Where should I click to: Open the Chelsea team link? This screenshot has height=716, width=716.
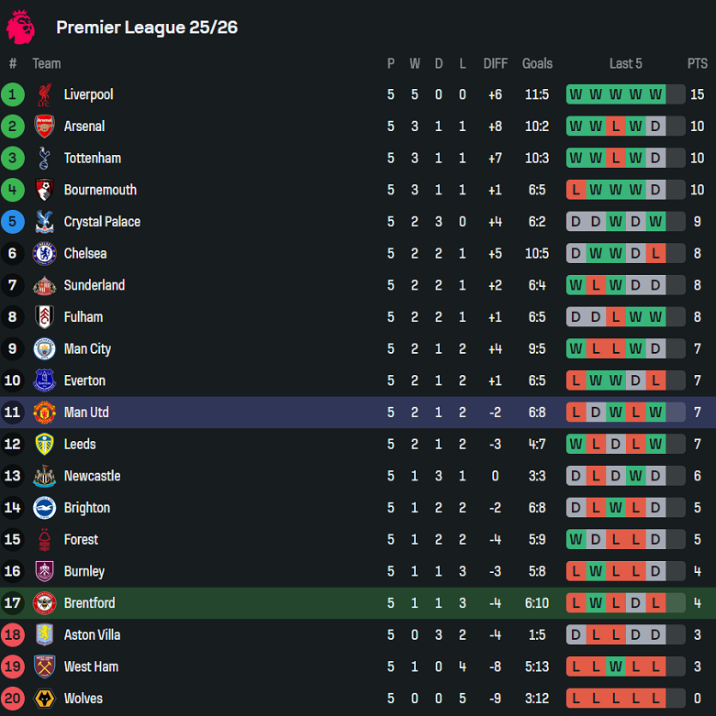84,254
